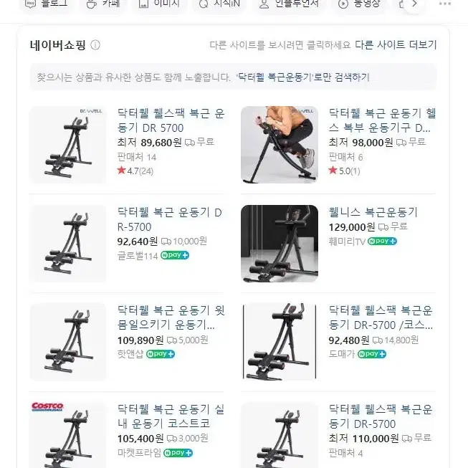Open the three-dots more menu
The width and height of the screenshot is (468, 468).
point(445,4)
